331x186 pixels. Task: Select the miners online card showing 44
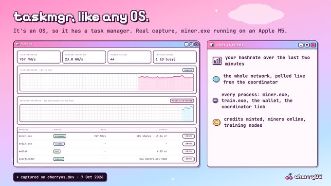(129, 57)
